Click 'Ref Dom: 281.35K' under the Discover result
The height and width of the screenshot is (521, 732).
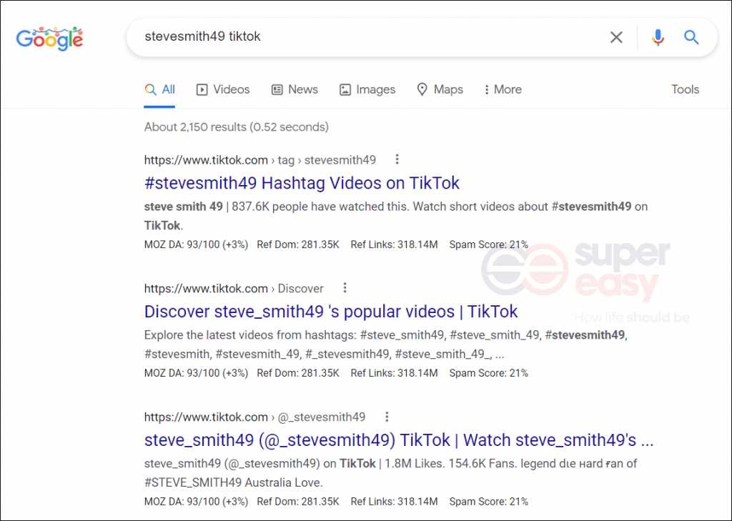click(298, 373)
